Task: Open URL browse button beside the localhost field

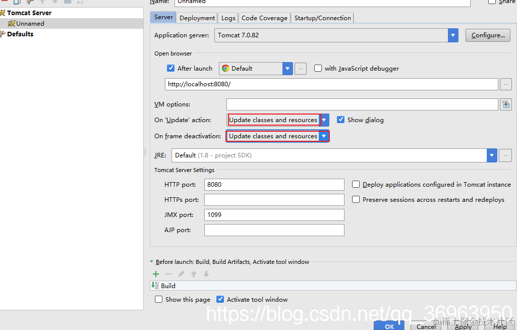Action: pos(506,84)
